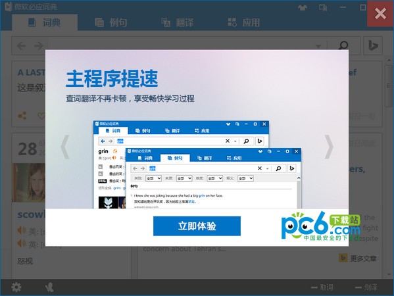Click the daily word photo thumbnail
Viewport: 394px width, 296px height.
[x=29, y=183]
